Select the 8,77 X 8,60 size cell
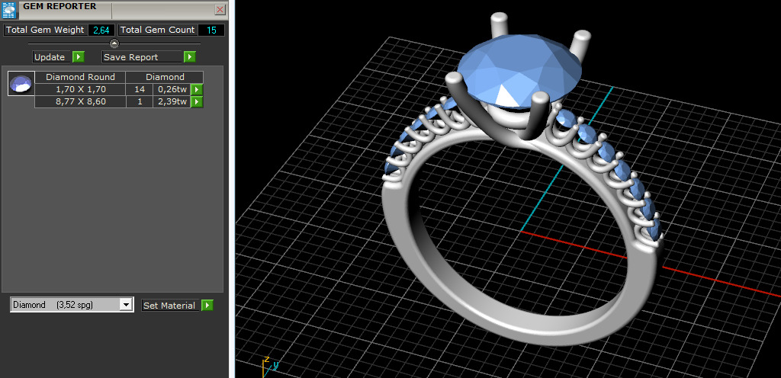Image resolution: width=781 pixels, height=378 pixels. point(80,102)
